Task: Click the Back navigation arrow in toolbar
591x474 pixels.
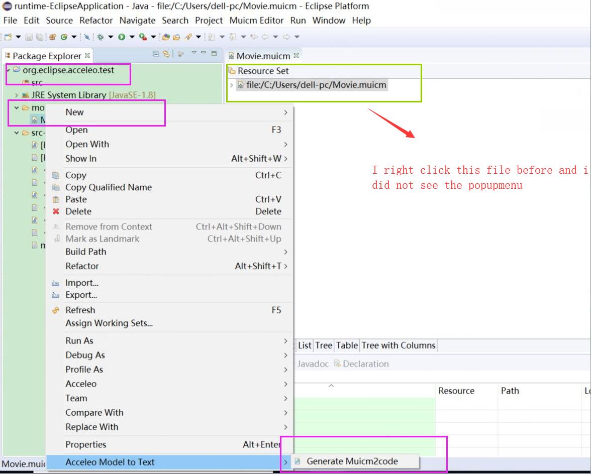Action: 265,37
